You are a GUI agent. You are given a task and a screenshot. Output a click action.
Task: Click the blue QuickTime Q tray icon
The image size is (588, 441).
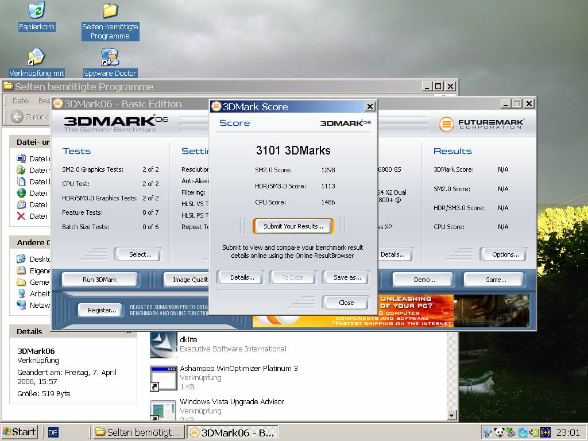pyautogui.click(x=523, y=433)
